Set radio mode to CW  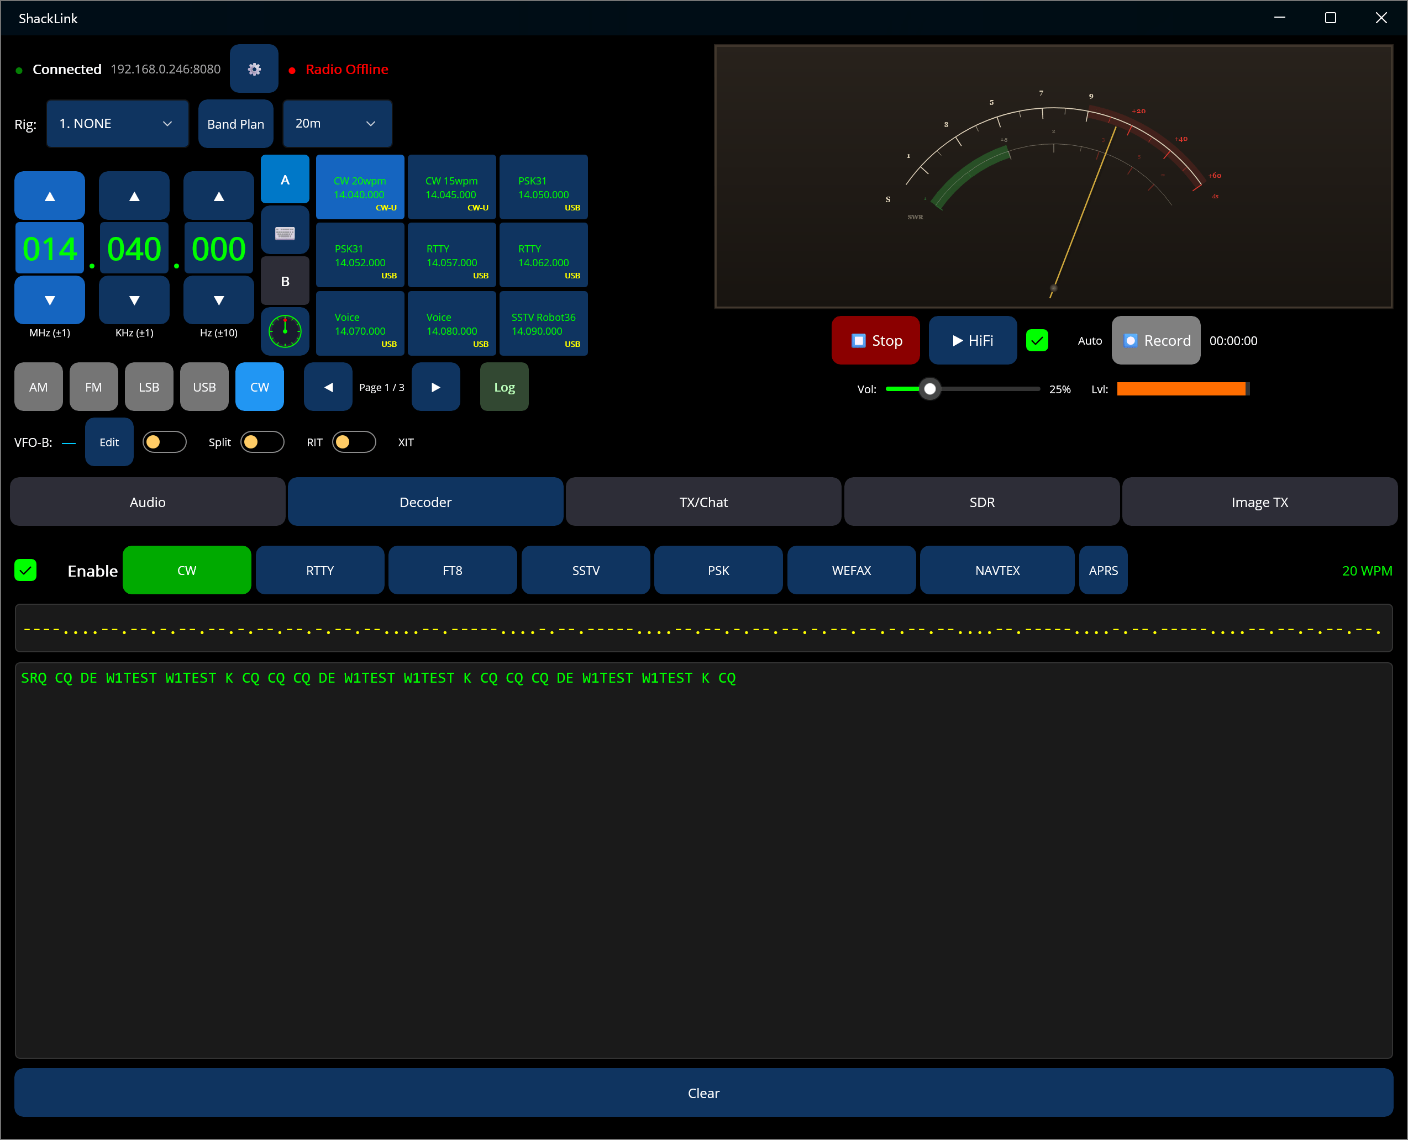click(x=260, y=387)
